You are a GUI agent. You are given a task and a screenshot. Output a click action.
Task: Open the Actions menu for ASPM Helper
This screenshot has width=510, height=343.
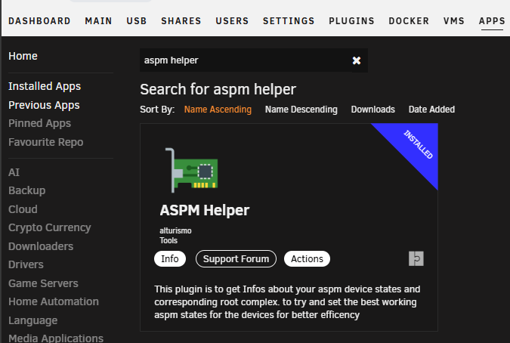click(307, 259)
